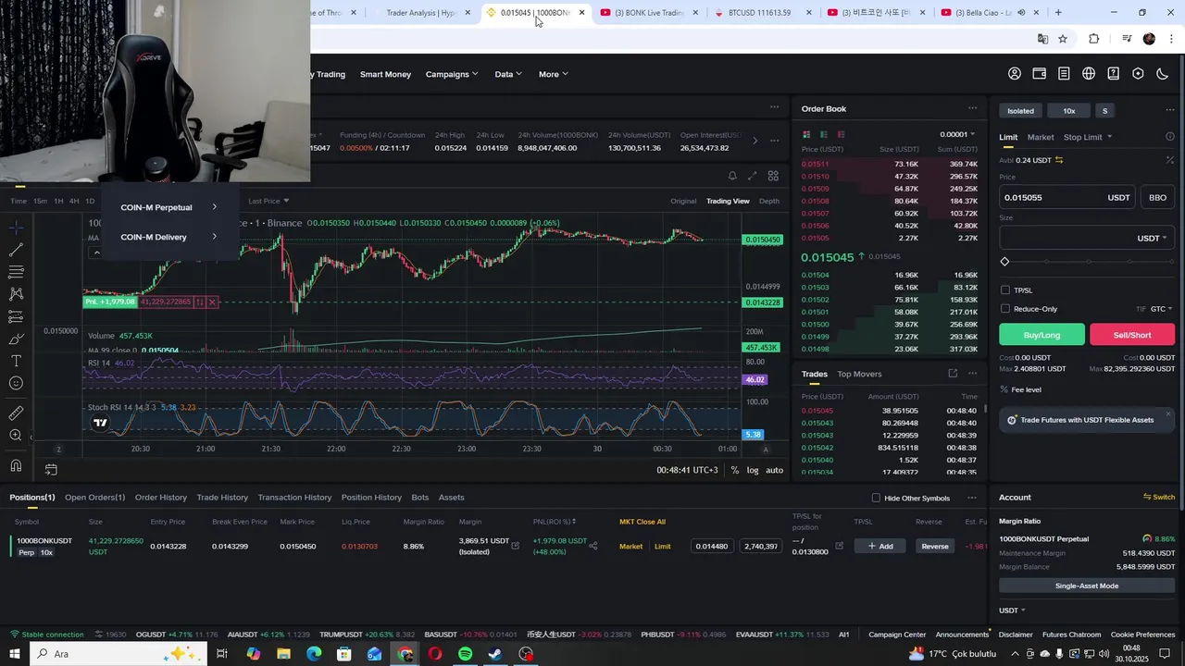This screenshot has height=666, width=1185.
Task: Open the calculator percent icon
Action: coord(1169,160)
